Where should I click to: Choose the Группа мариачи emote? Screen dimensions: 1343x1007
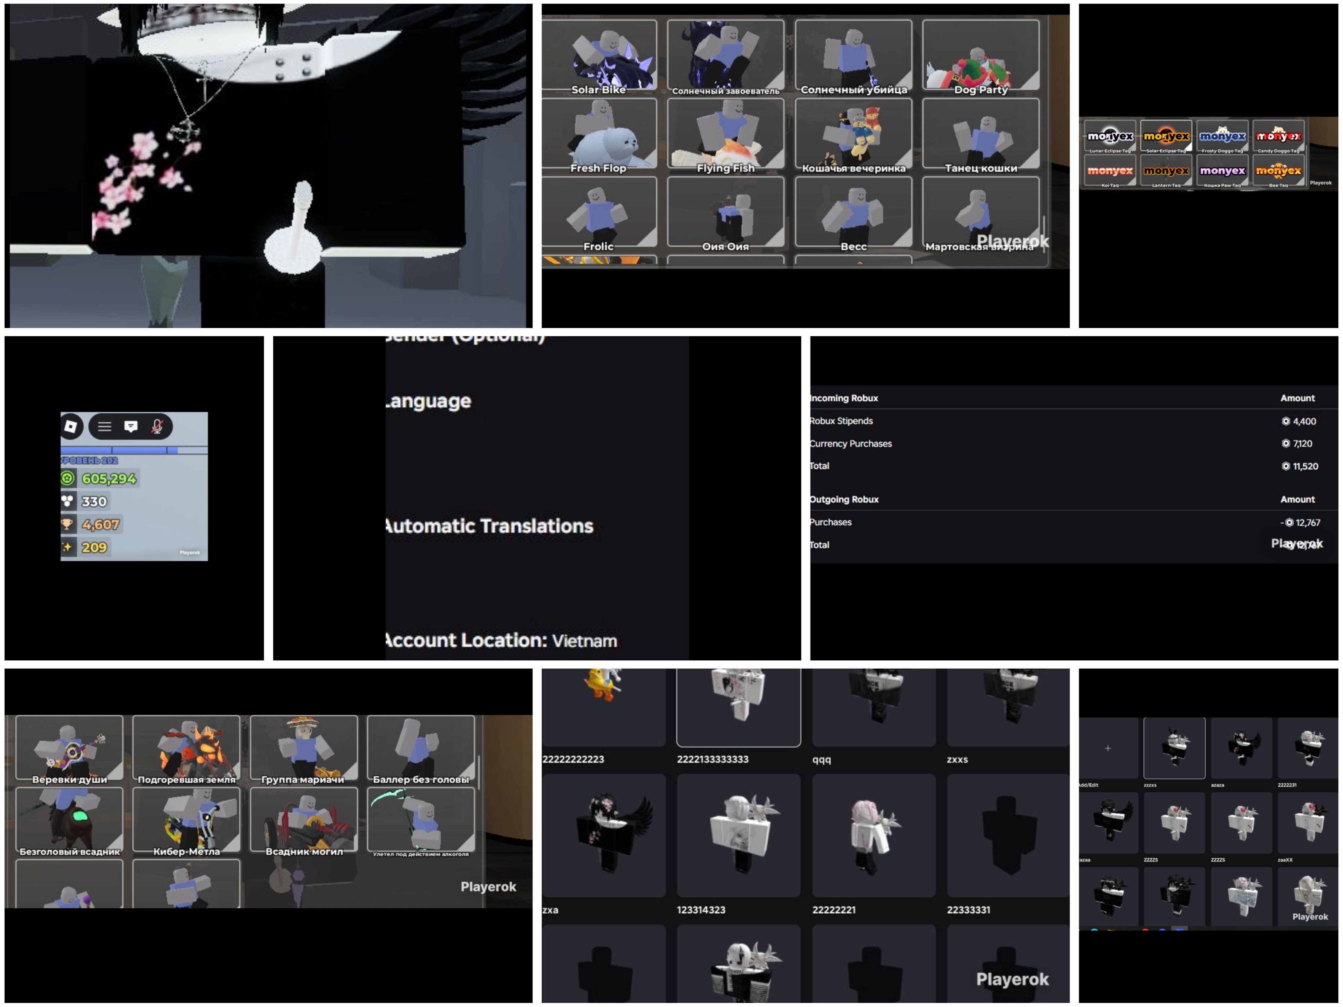pyautogui.click(x=304, y=749)
